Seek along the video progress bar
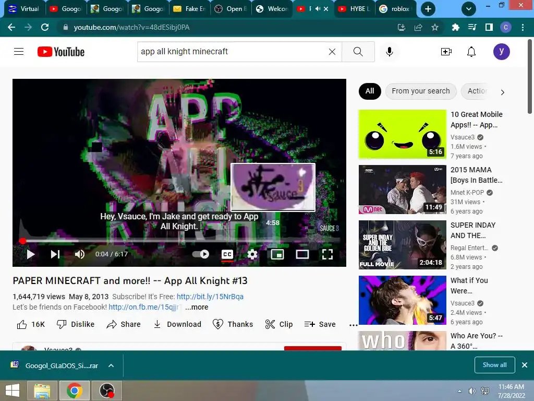 [179, 241]
